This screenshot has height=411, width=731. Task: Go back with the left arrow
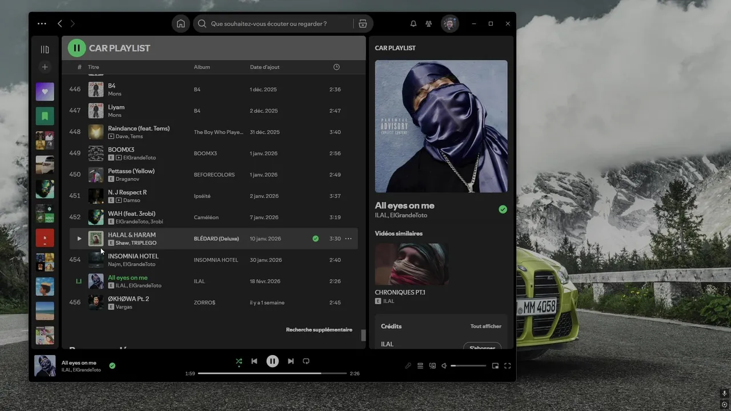tap(60, 23)
